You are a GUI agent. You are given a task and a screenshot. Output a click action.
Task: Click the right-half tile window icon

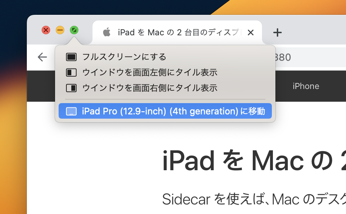click(71, 88)
